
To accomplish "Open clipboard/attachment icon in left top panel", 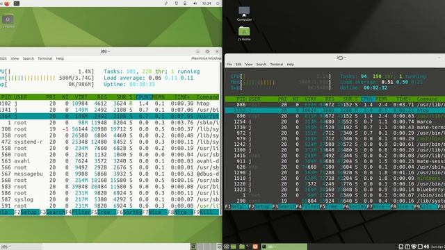I will click(x=166, y=3).
